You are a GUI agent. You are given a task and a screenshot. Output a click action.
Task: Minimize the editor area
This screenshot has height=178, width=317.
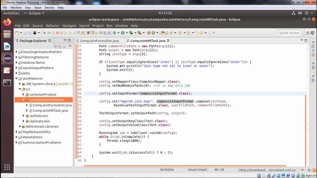(x=302, y=41)
